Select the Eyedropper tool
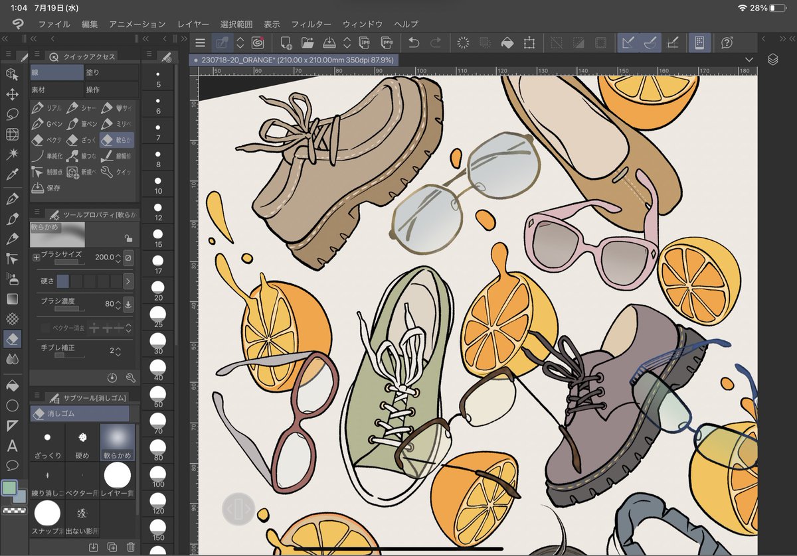The image size is (797, 556). [x=12, y=174]
